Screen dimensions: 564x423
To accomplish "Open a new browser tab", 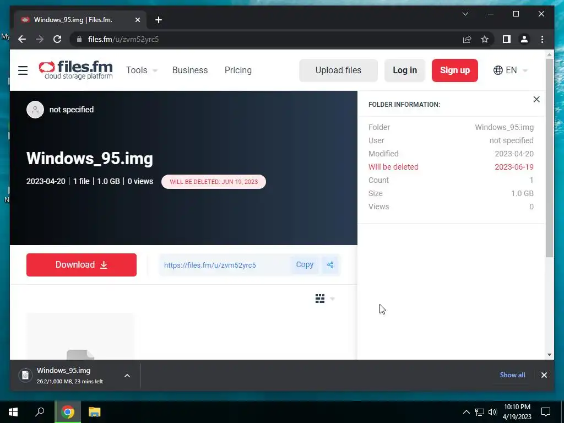I will 159,20.
